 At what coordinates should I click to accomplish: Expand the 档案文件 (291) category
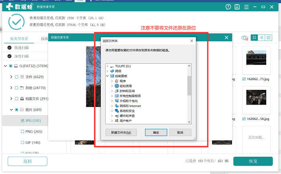(x=11, y=99)
